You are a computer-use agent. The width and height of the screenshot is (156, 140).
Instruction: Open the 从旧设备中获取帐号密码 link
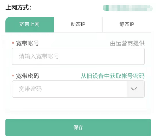point(113,76)
